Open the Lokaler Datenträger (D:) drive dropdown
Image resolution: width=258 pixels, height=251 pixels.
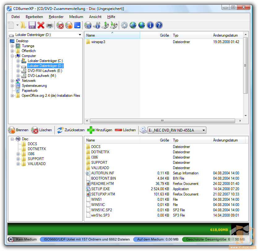tap(80, 35)
